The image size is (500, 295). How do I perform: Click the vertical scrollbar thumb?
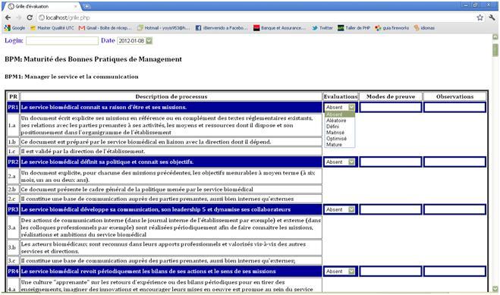pyautogui.click(x=495, y=50)
